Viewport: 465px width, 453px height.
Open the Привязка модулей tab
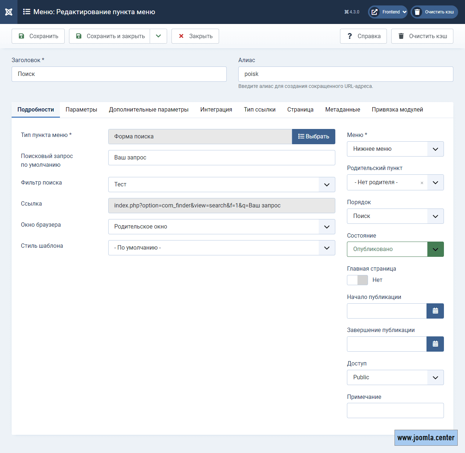(397, 110)
